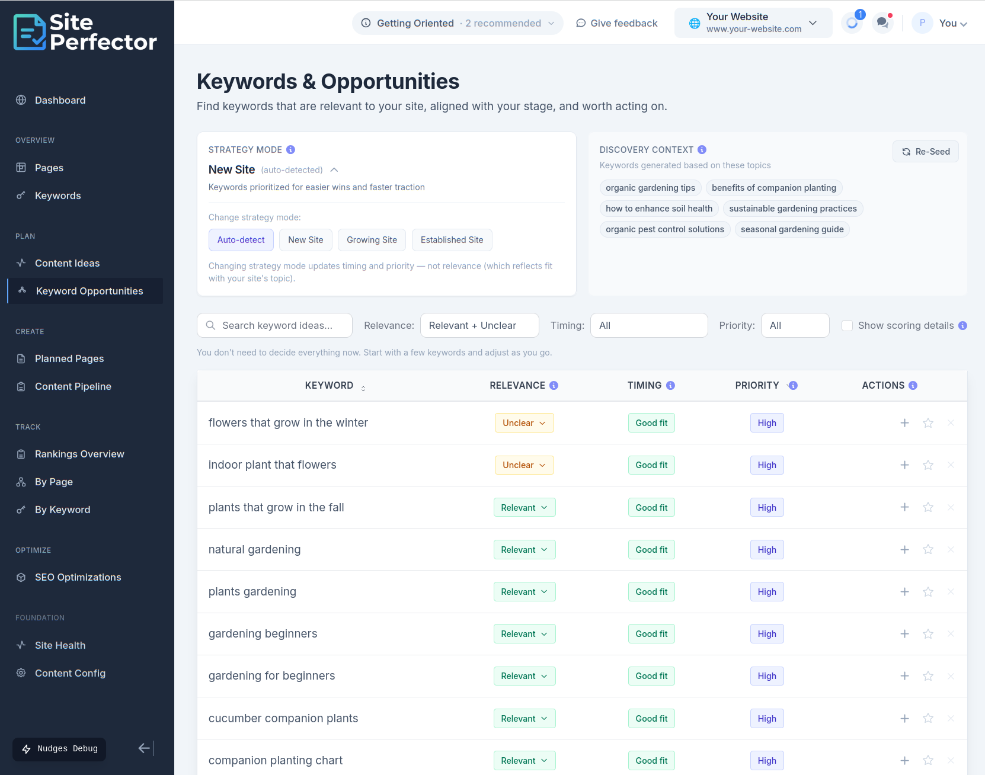Click the notifications chat icon top right
985x775 pixels.
(x=882, y=23)
